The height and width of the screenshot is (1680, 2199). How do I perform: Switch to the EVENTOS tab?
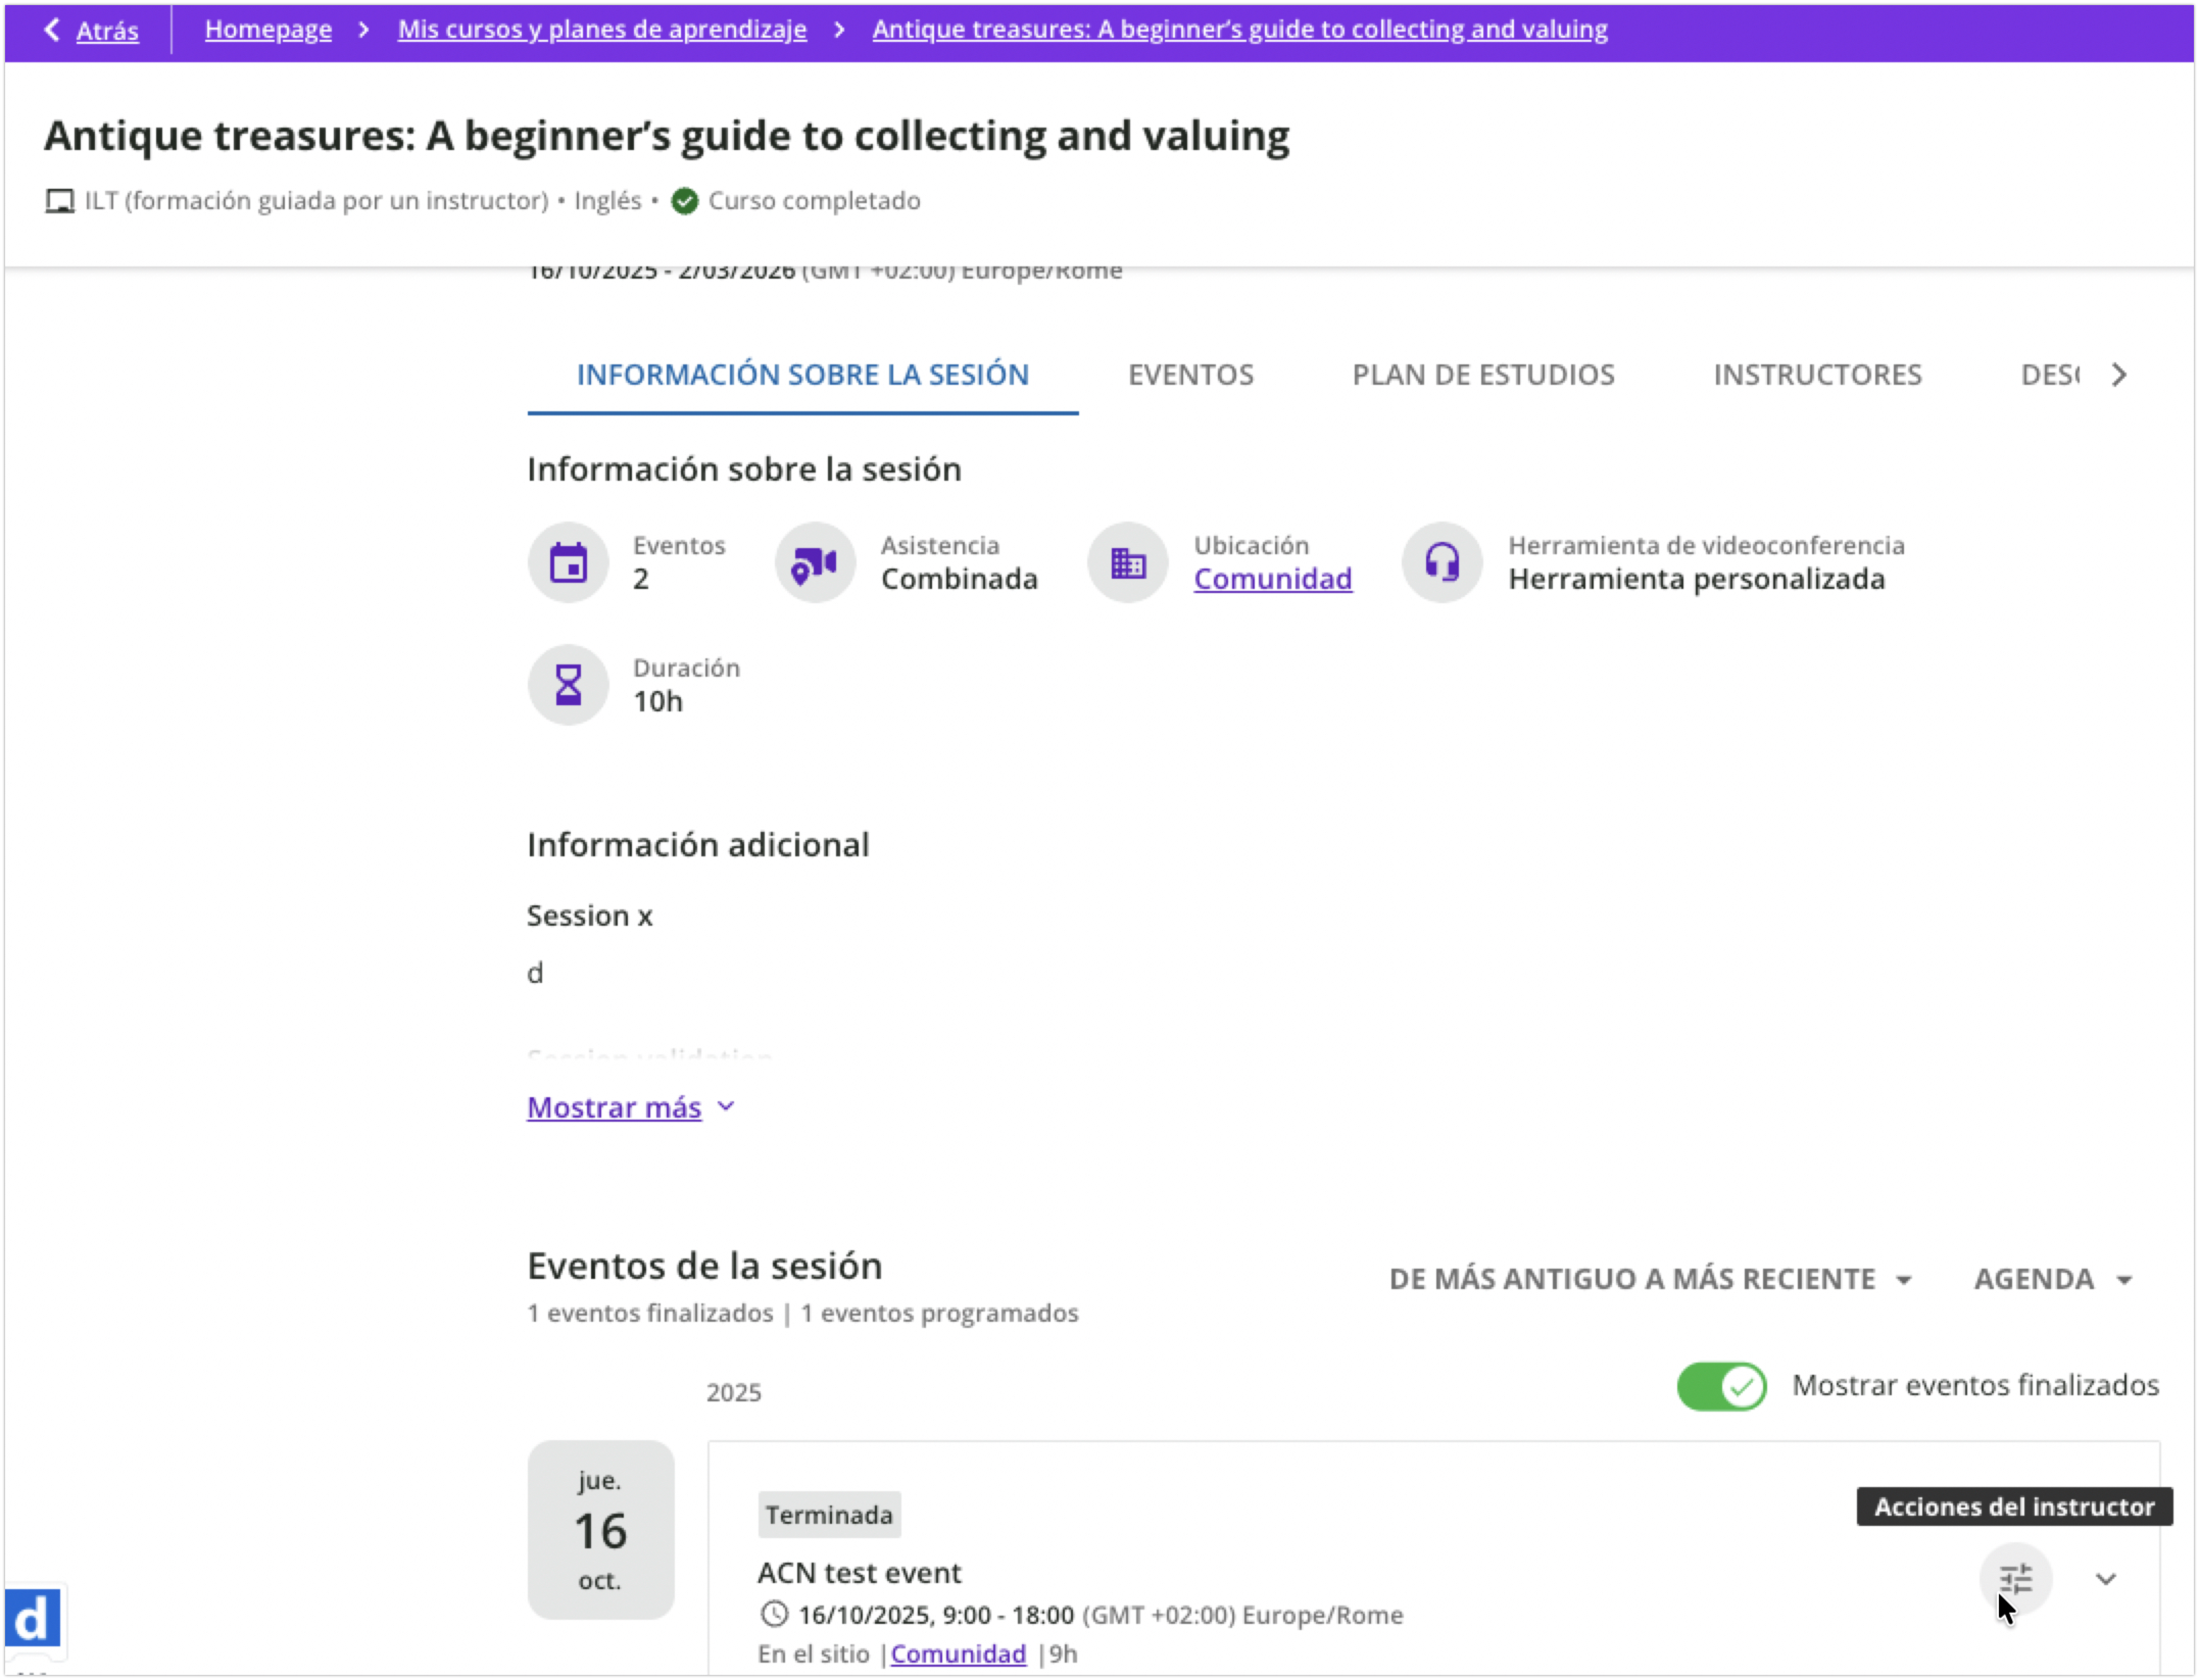pos(1190,375)
